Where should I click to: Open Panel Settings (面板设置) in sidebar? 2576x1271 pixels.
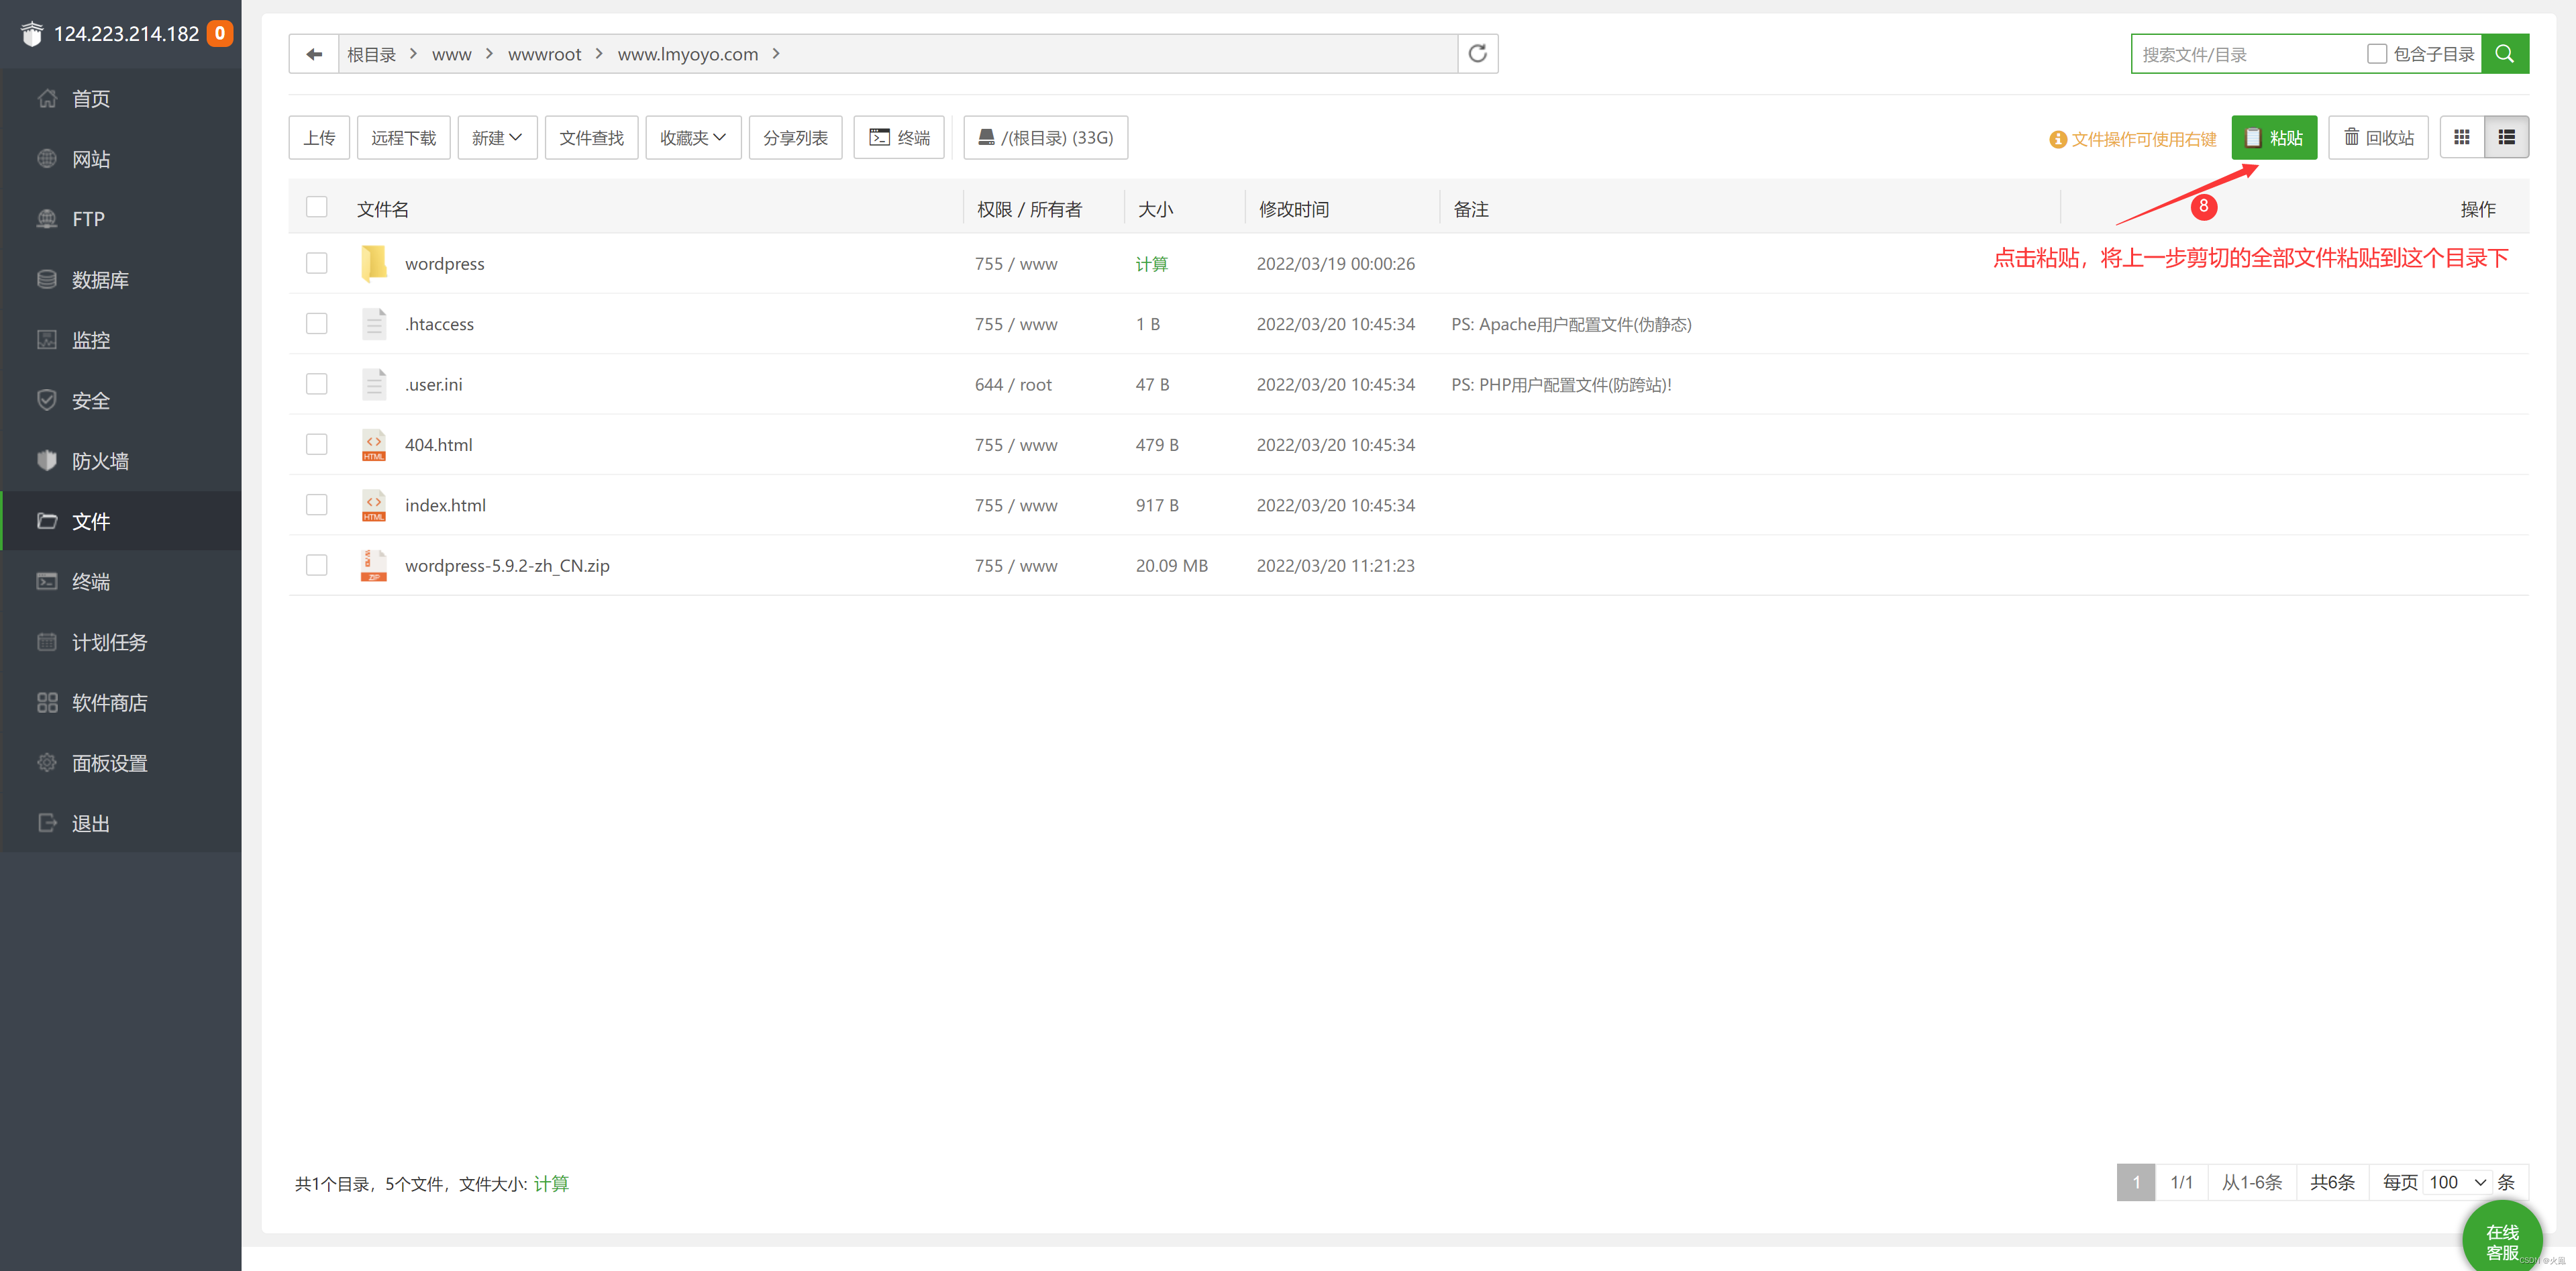point(121,763)
